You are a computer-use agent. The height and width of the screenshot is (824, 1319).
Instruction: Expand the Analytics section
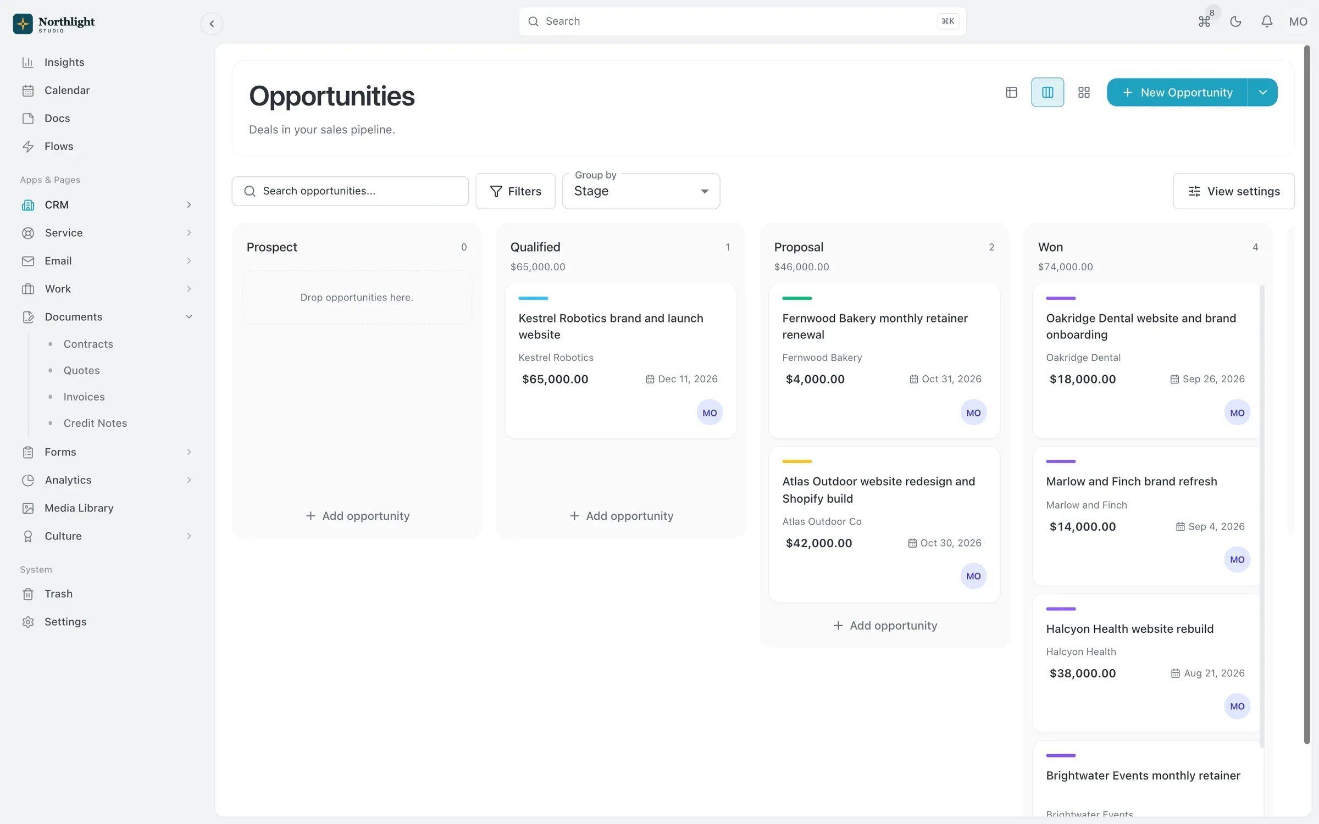coord(107,480)
